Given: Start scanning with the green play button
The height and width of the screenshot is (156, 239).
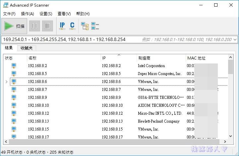Looking at the screenshot, I should pyautogui.click(x=14, y=26).
